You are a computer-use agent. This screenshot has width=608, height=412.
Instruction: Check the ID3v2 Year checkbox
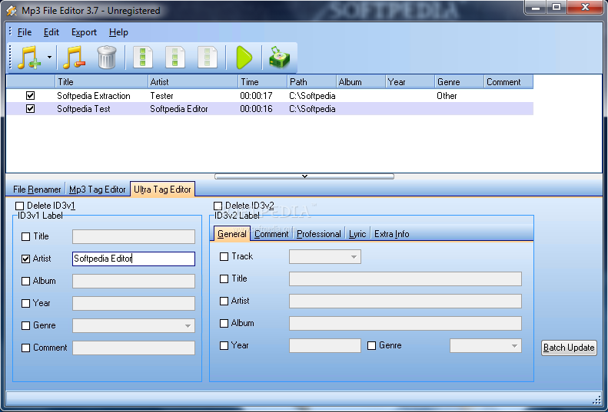click(x=224, y=345)
